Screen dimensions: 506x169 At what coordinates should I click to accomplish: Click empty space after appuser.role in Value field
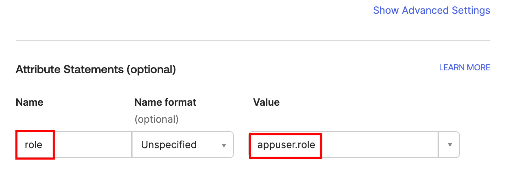pyautogui.click(x=379, y=145)
